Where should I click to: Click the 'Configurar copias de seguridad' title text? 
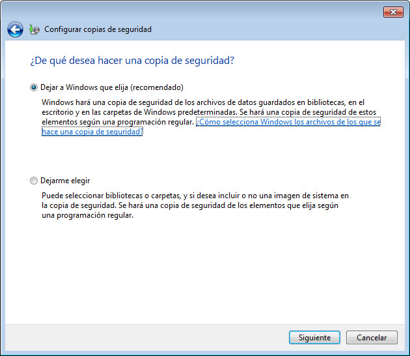pos(98,29)
